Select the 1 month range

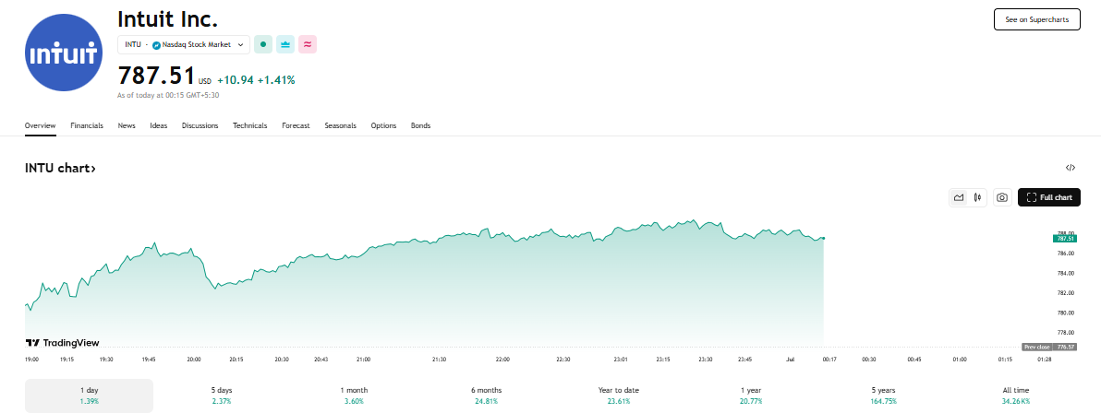(354, 395)
